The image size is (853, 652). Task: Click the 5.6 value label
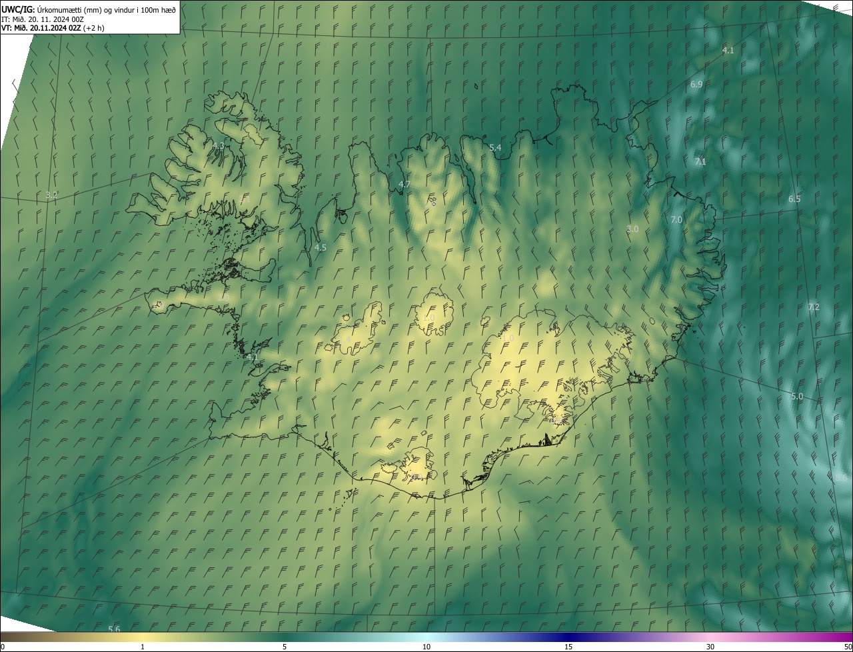(114, 630)
